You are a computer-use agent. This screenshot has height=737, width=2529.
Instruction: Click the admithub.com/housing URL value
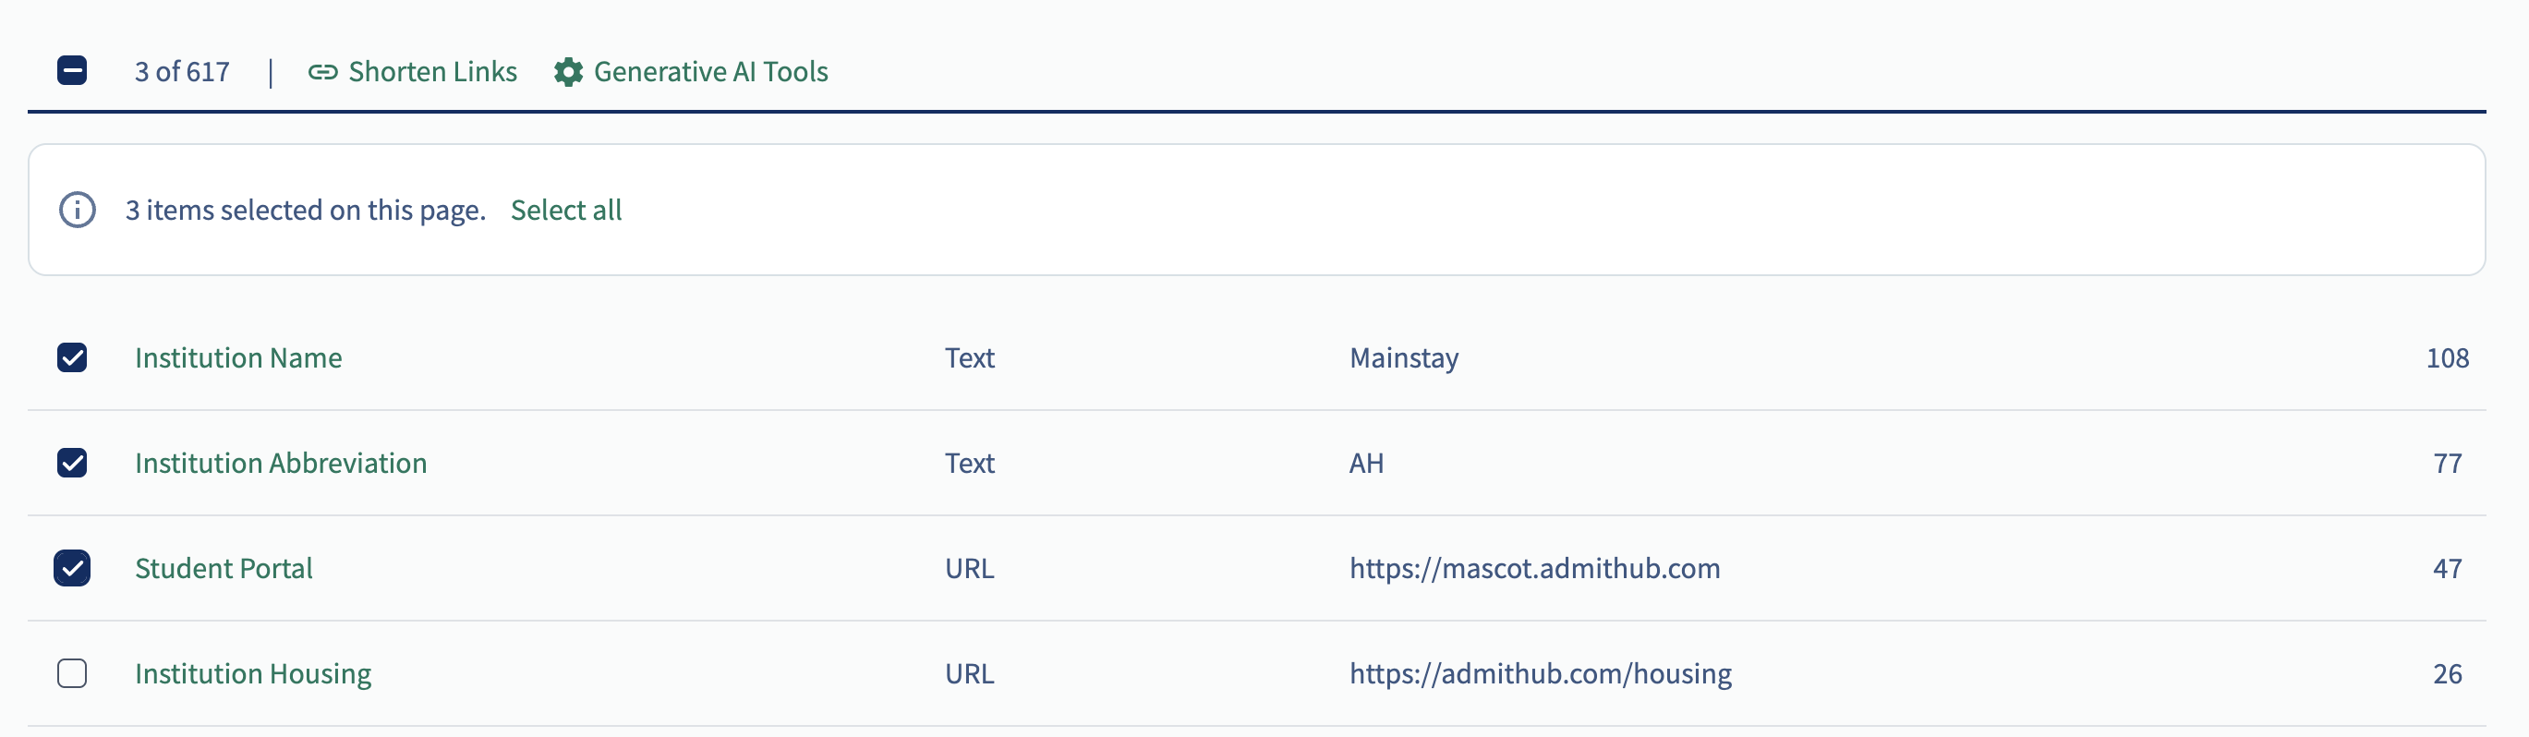1541,673
